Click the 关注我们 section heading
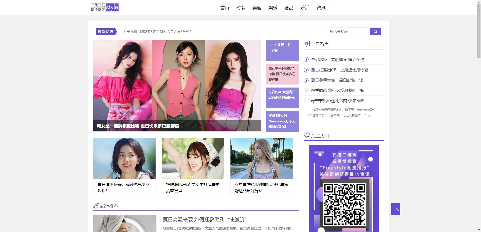 (320, 136)
